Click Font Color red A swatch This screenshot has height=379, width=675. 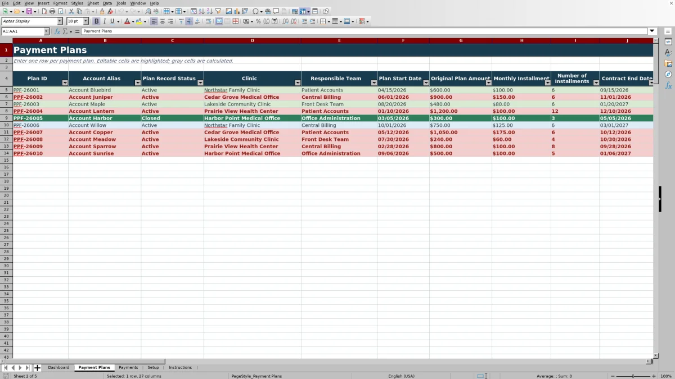(127, 21)
